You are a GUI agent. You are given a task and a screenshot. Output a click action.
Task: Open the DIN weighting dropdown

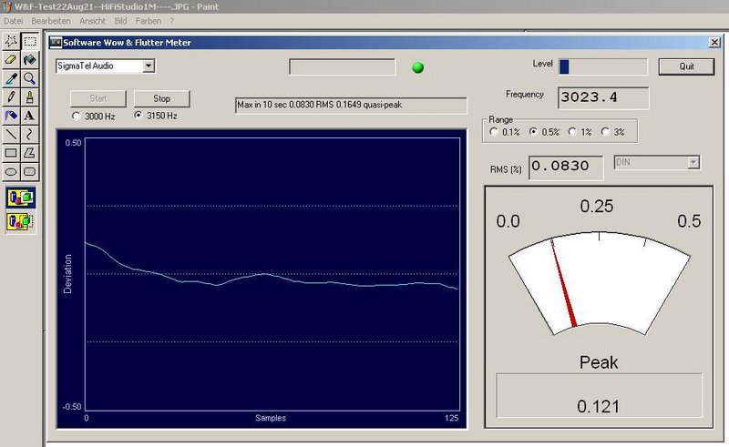[693, 162]
